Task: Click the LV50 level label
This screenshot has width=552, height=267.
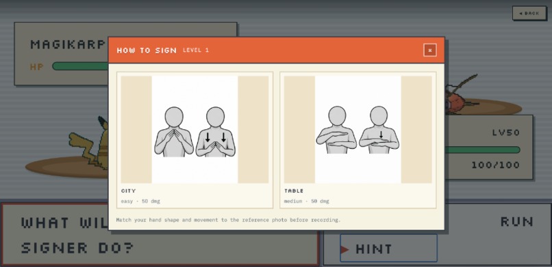Action: 506,132
